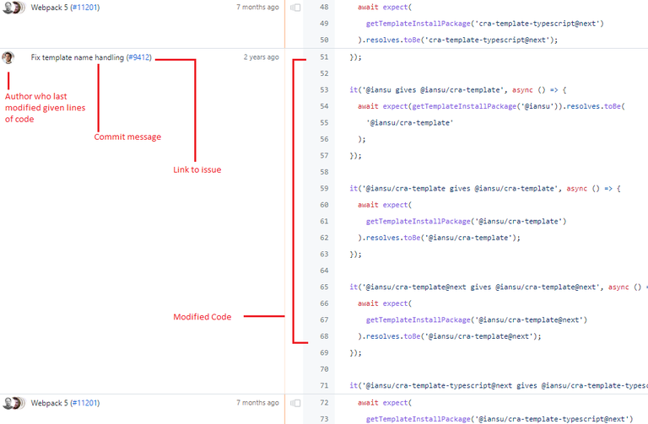
Task: Select line number 50
Action: pos(324,40)
